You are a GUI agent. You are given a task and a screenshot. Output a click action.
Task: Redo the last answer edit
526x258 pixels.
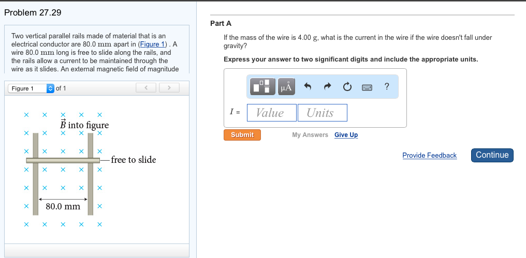tap(327, 87)
